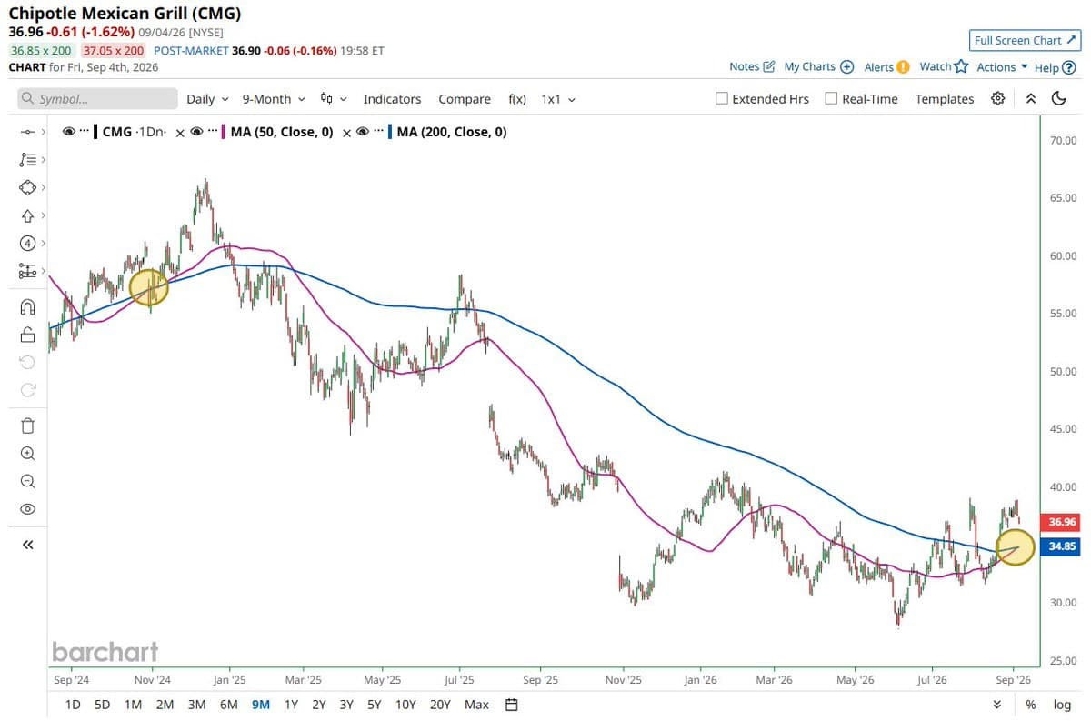Focus the Symbol search field
The image size is (1091, 721).
97,98
